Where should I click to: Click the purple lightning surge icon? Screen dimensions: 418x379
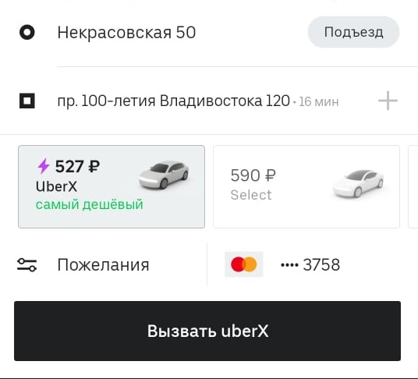point(43,166)
